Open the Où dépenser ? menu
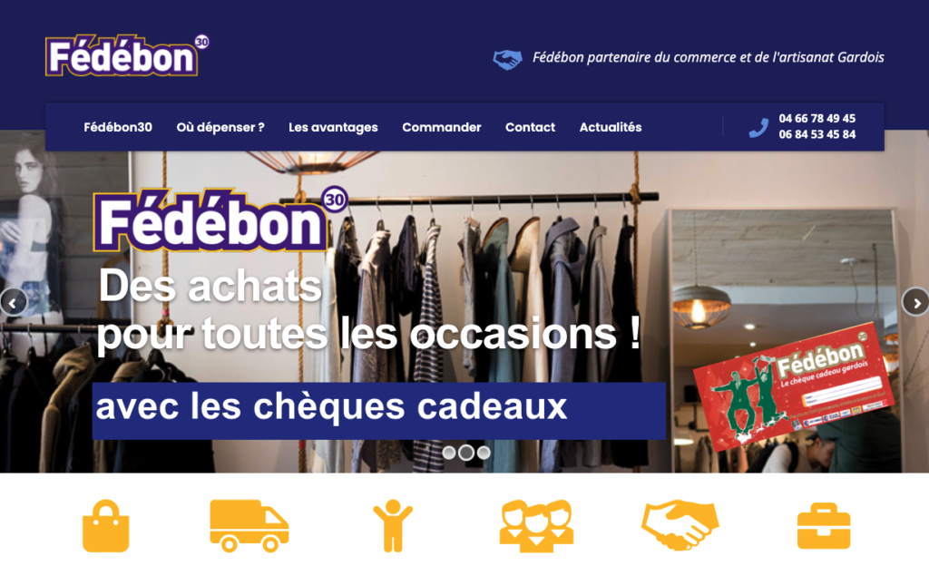This screenshot has width=929, height=566. pyautogui.click(x=220, y=127)
